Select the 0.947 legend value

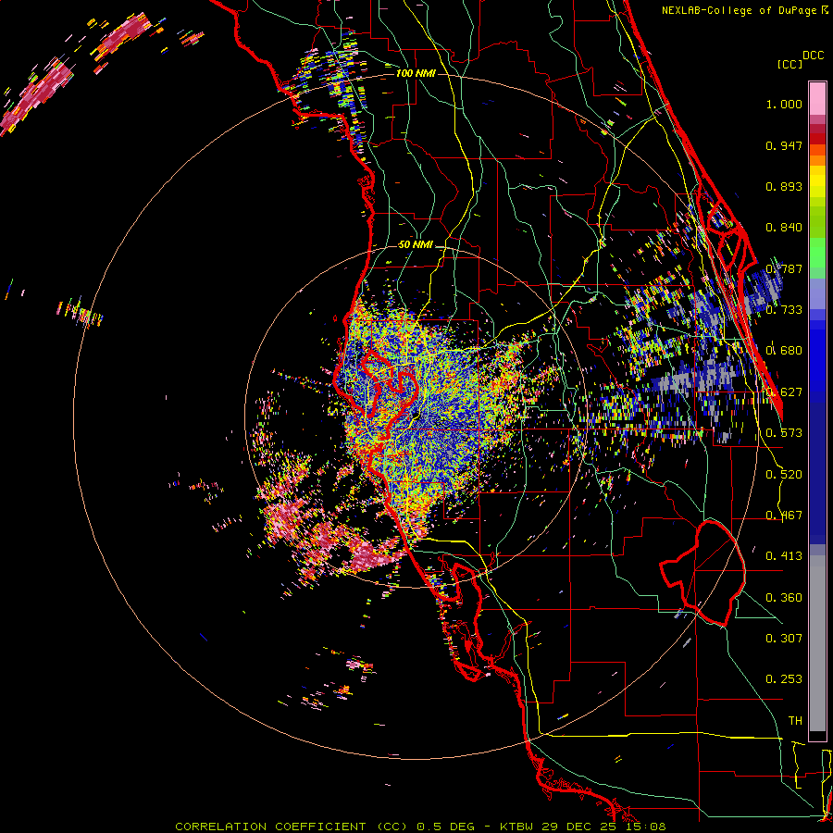pos(784,145)
